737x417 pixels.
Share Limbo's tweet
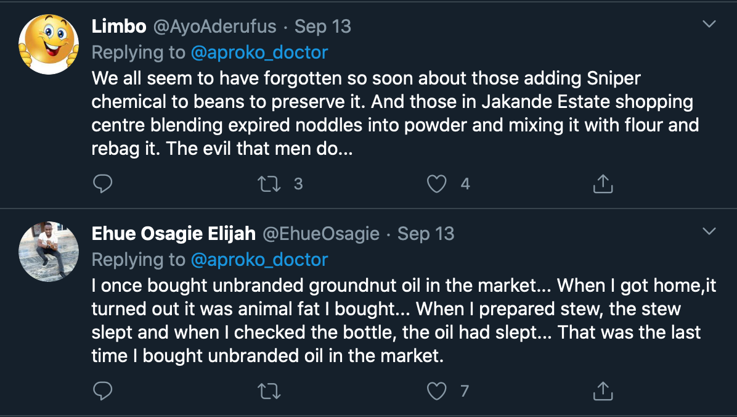click(602, 183)
